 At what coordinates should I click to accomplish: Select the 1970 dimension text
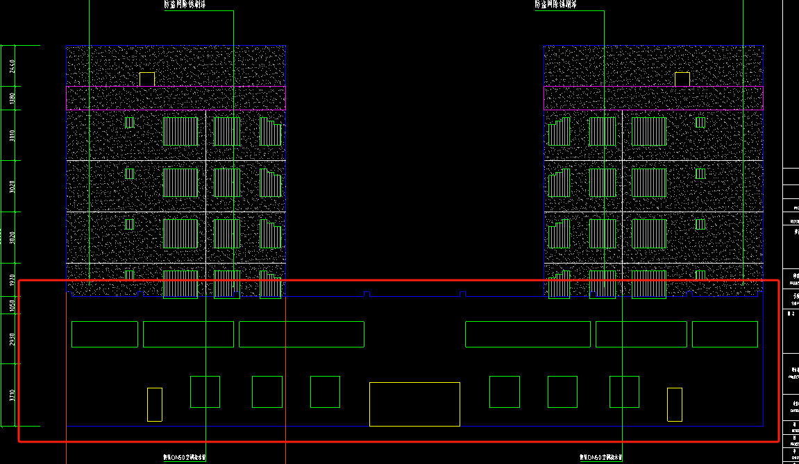12,280
